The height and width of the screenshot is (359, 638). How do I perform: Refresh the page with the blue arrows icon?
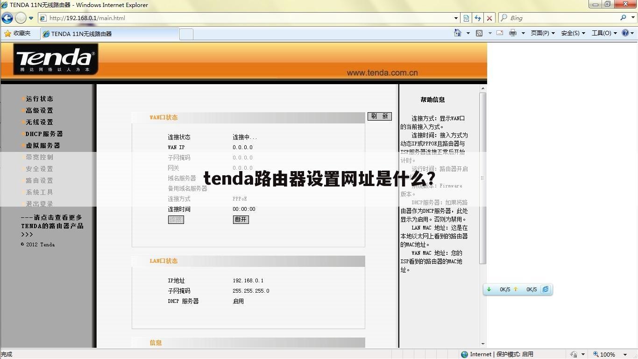[478, 18]
